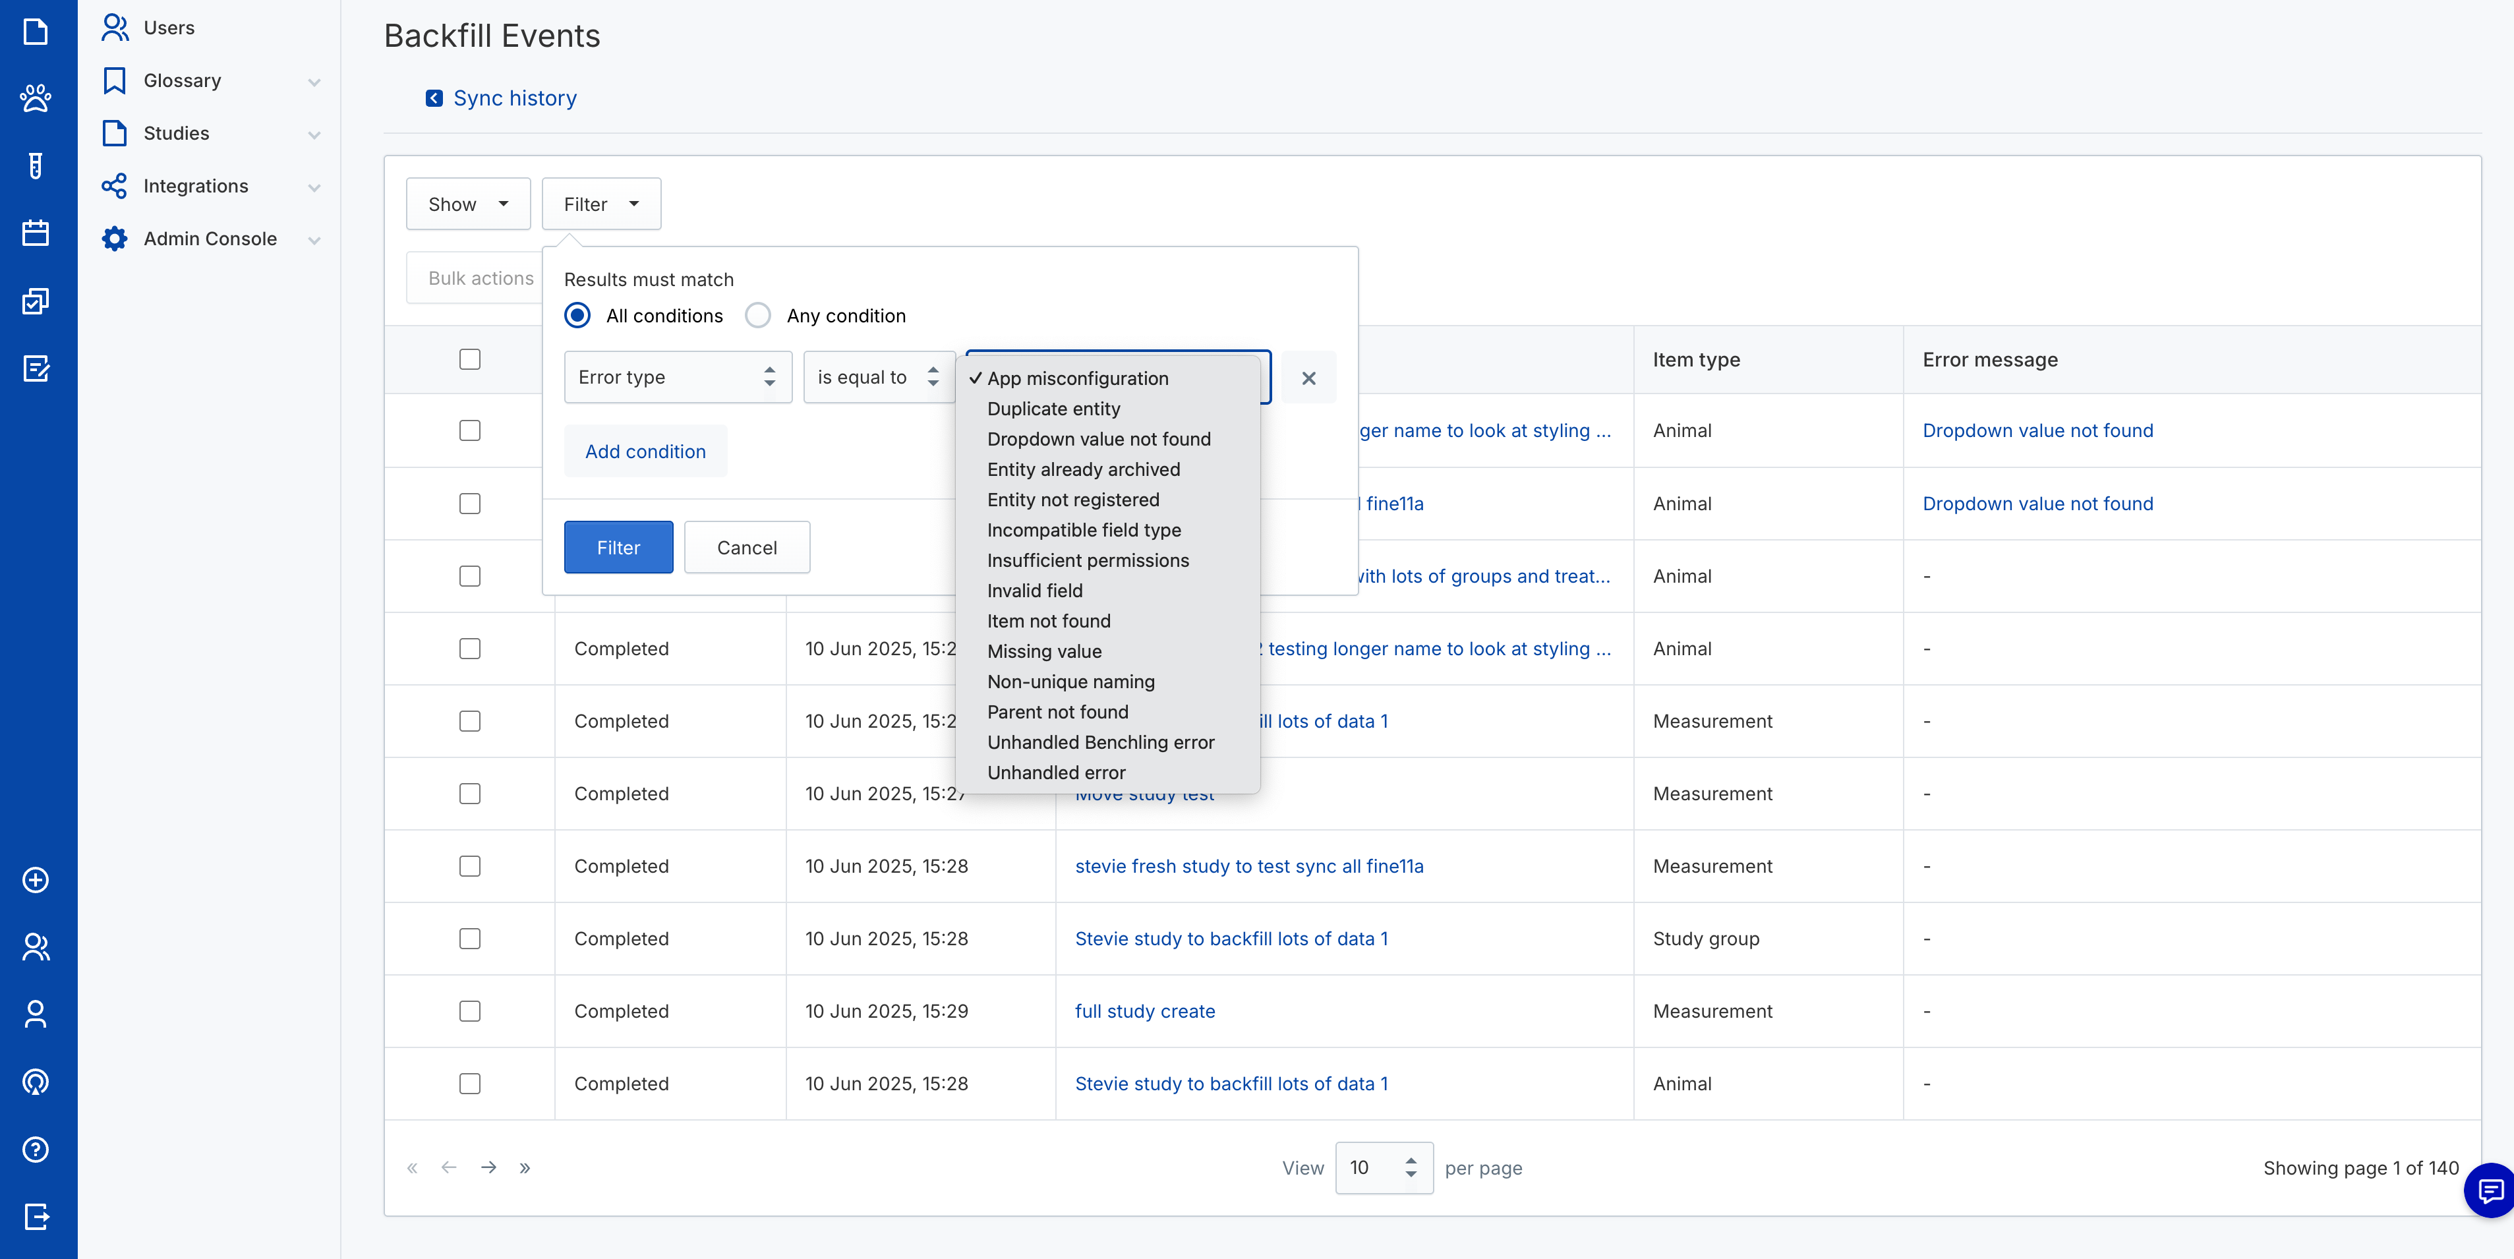Check the stevie fresh study Measurement row
This screenshot has height=1259, width=2514.
coord(471,865)
